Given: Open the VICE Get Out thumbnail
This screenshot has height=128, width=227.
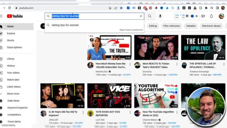Looking at the screenshot, I should [x=109, y=96].
